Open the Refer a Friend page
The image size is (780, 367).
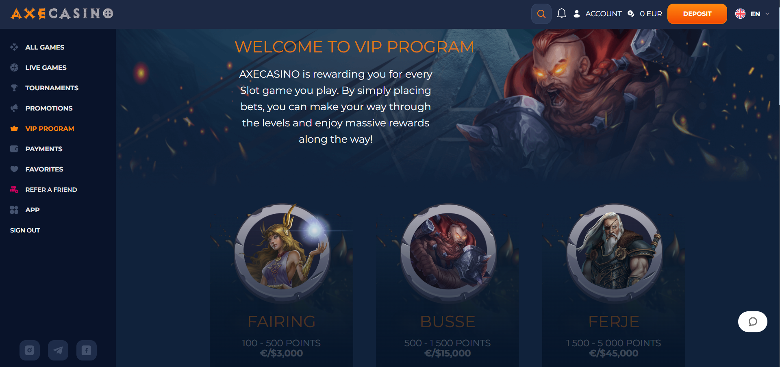point(51,189)
